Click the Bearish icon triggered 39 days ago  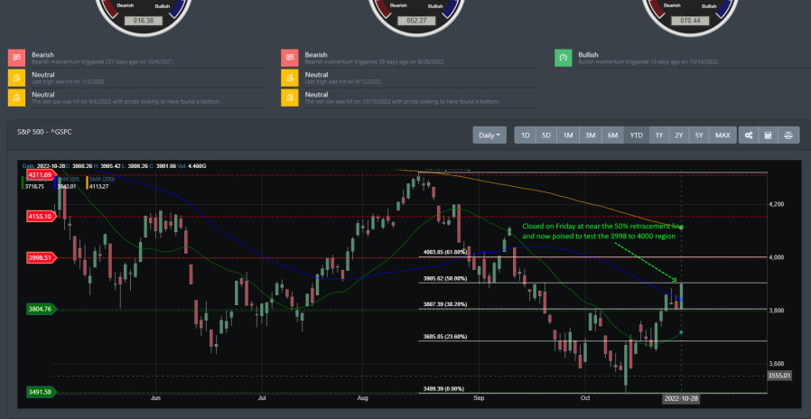(290, 58)
